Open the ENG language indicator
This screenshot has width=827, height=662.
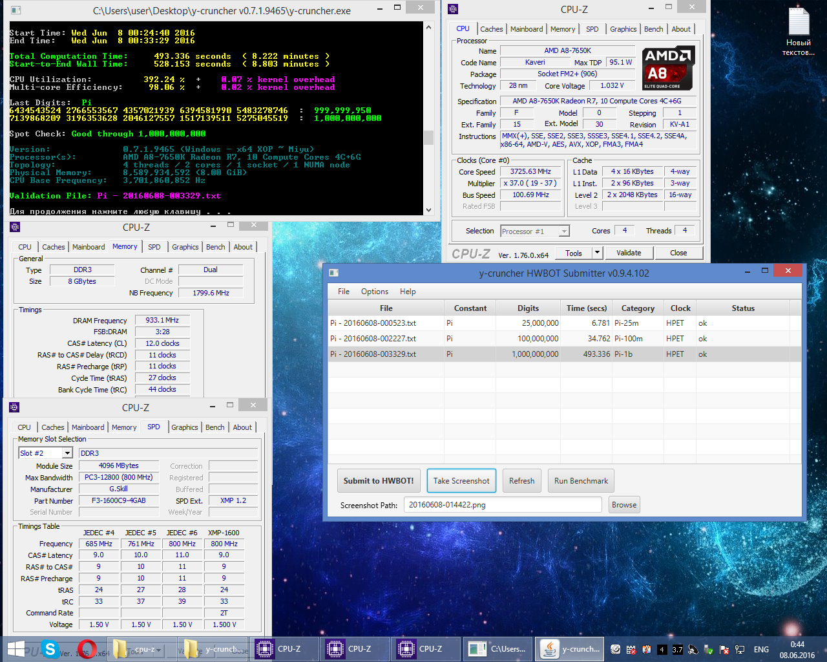(x=761, y=650)
